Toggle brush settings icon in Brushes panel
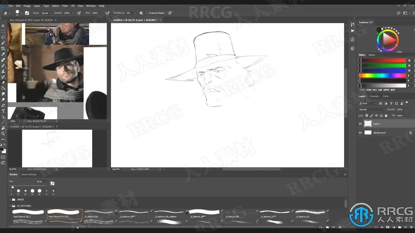 52,183
